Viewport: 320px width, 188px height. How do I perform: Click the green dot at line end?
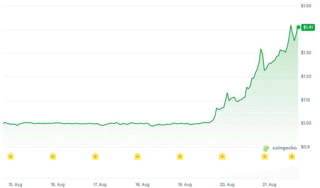[298, 27]
